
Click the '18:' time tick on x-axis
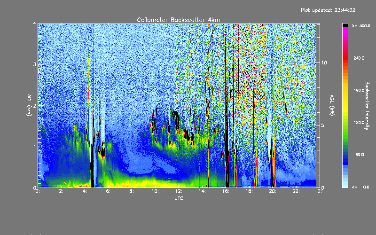249,191
